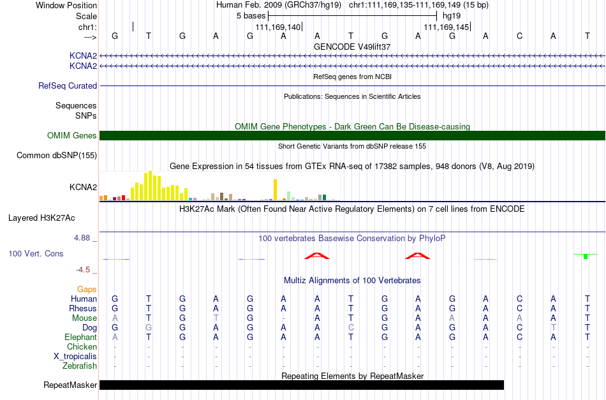
Task: Click the Gaps row label in Multiz
Action: 87,289
